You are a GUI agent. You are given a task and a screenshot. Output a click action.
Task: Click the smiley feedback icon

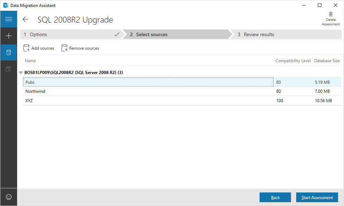(x=9, y=197)
